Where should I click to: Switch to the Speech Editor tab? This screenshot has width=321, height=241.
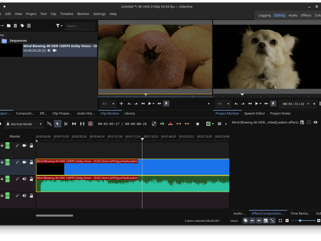(254, 113)
